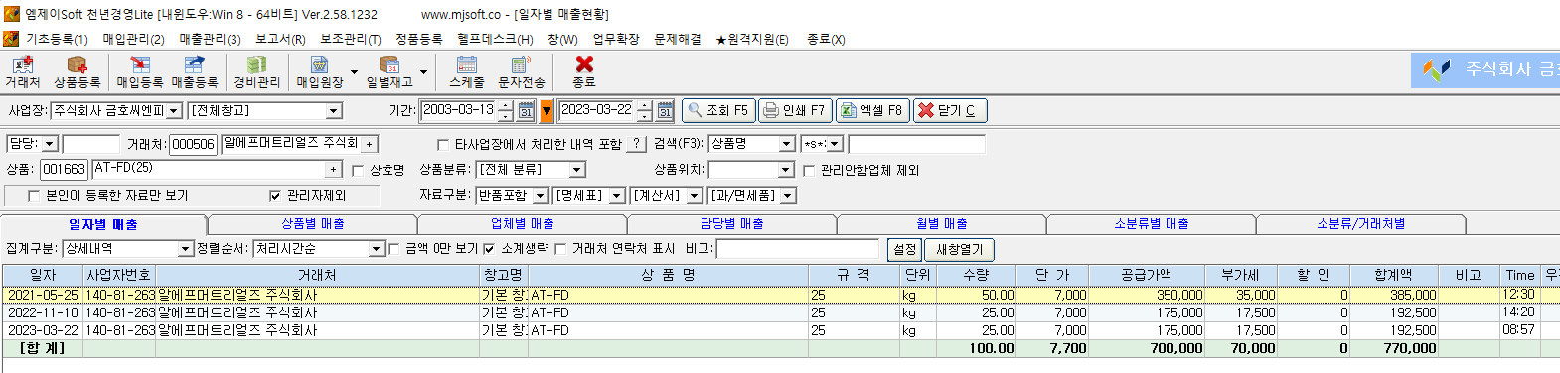Open the 상품위치 dropdown
Screen dimensions: 1560x373
pyautogui.click(x=786, y=170)
